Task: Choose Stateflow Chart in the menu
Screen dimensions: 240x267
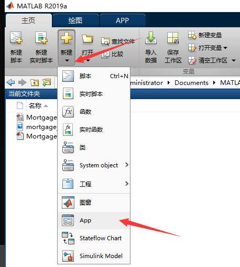Action: 94,238
